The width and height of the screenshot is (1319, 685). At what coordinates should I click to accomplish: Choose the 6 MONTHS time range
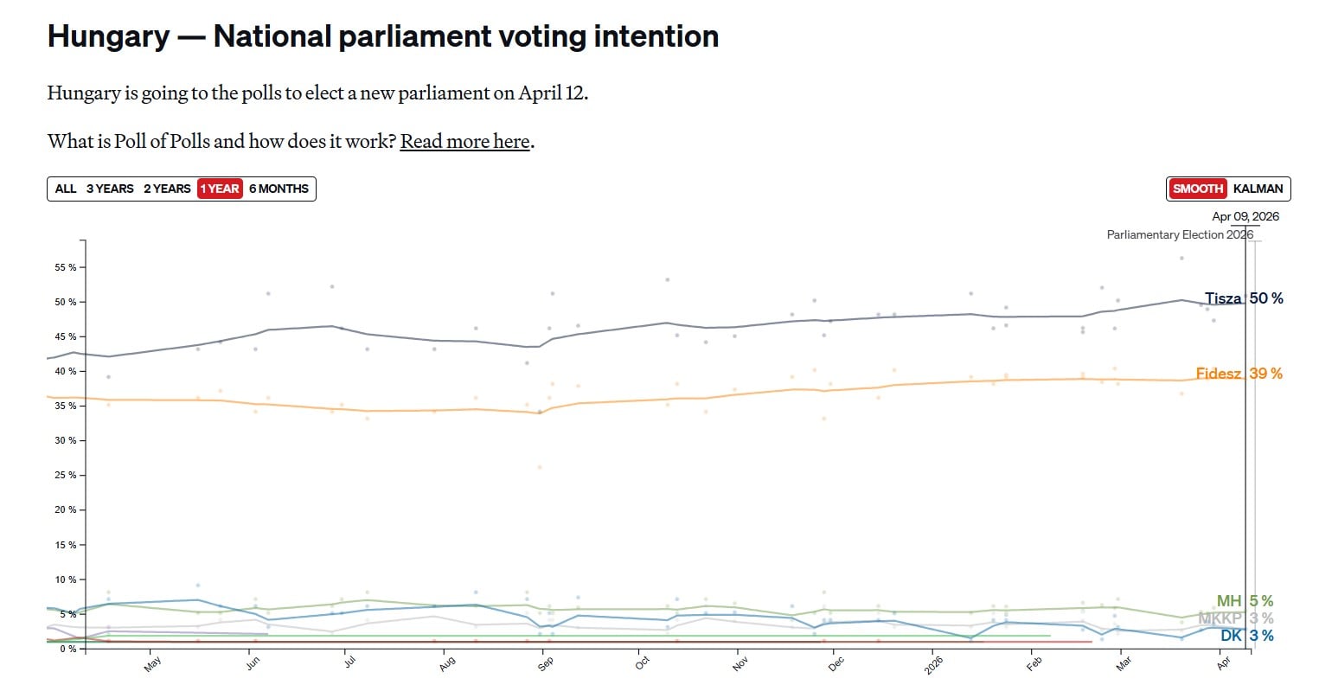click(279, 189)
